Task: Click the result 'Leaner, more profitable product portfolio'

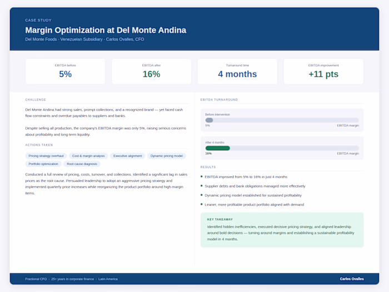Action: pyautogui.click(x=255, y=205)
